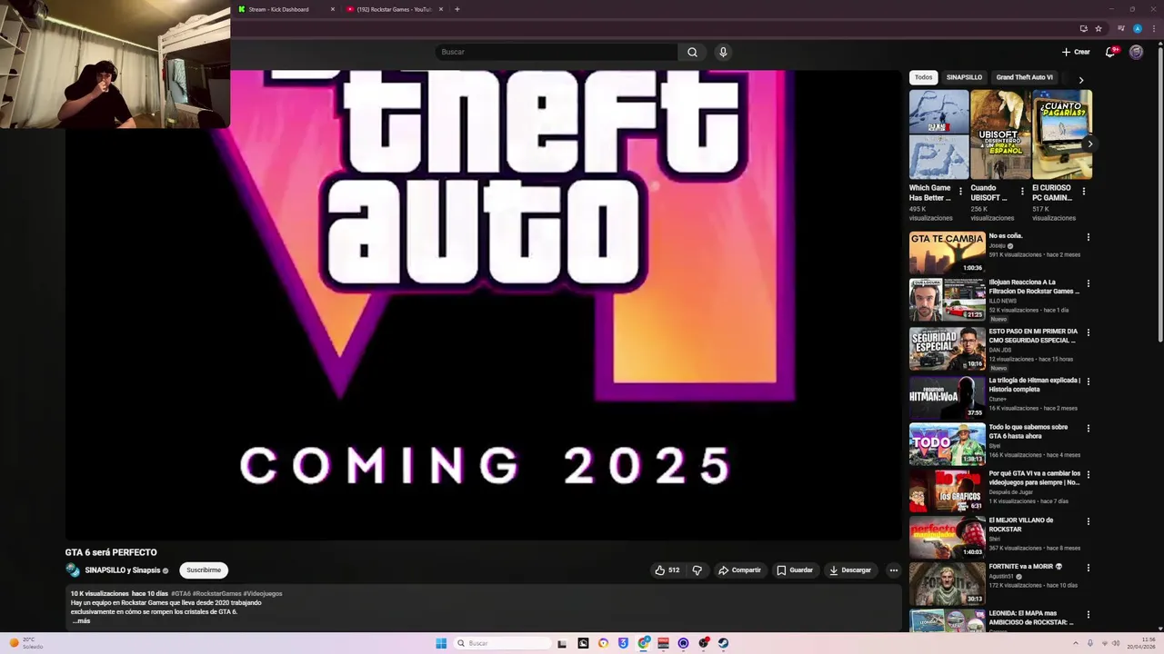Show next filter chips with arrow
The image size is (1164, 654).
coord(1080,80)
